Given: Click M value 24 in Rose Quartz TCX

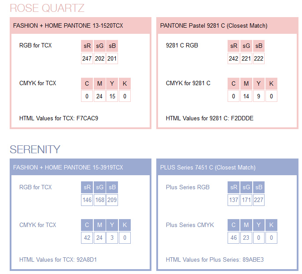Looking at the screenshot, I should tap(99, 96).
